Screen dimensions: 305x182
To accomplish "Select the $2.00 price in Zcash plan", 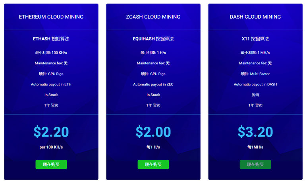I will coord(153,132).
